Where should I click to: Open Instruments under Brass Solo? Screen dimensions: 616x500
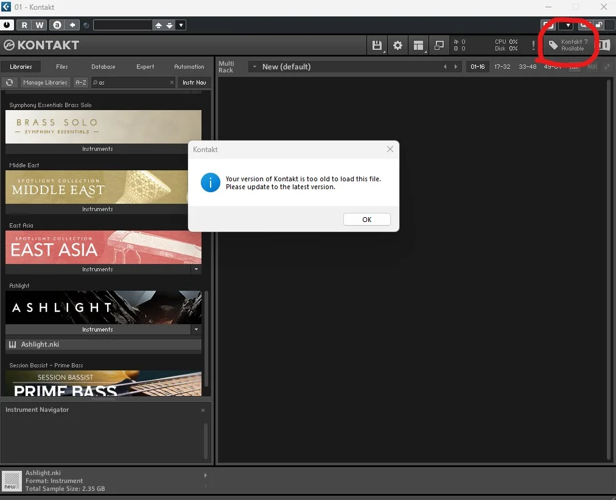97,149
